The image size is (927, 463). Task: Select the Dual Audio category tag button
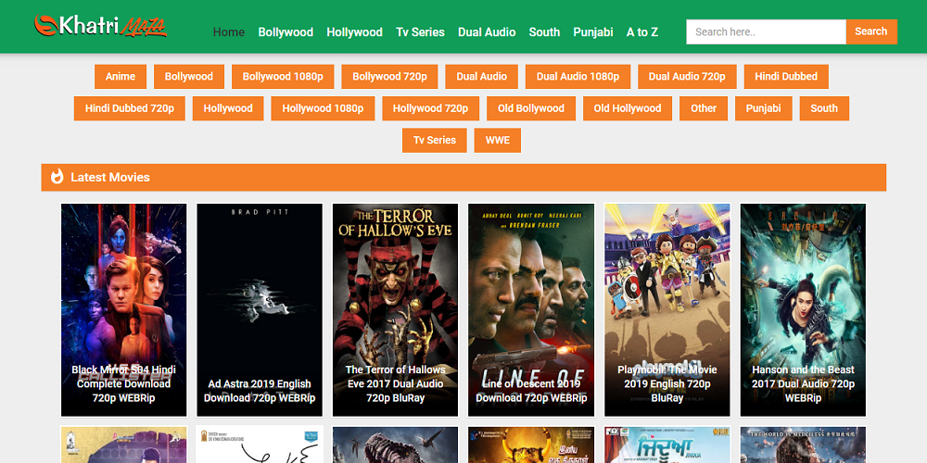tap(481, 76)
